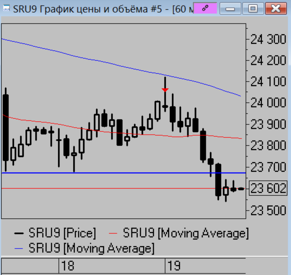Image resolution: width=291 pixels, height=275 pixels.
Task: Click the 23 700 price axis label
Action: (x=268, y=167)
